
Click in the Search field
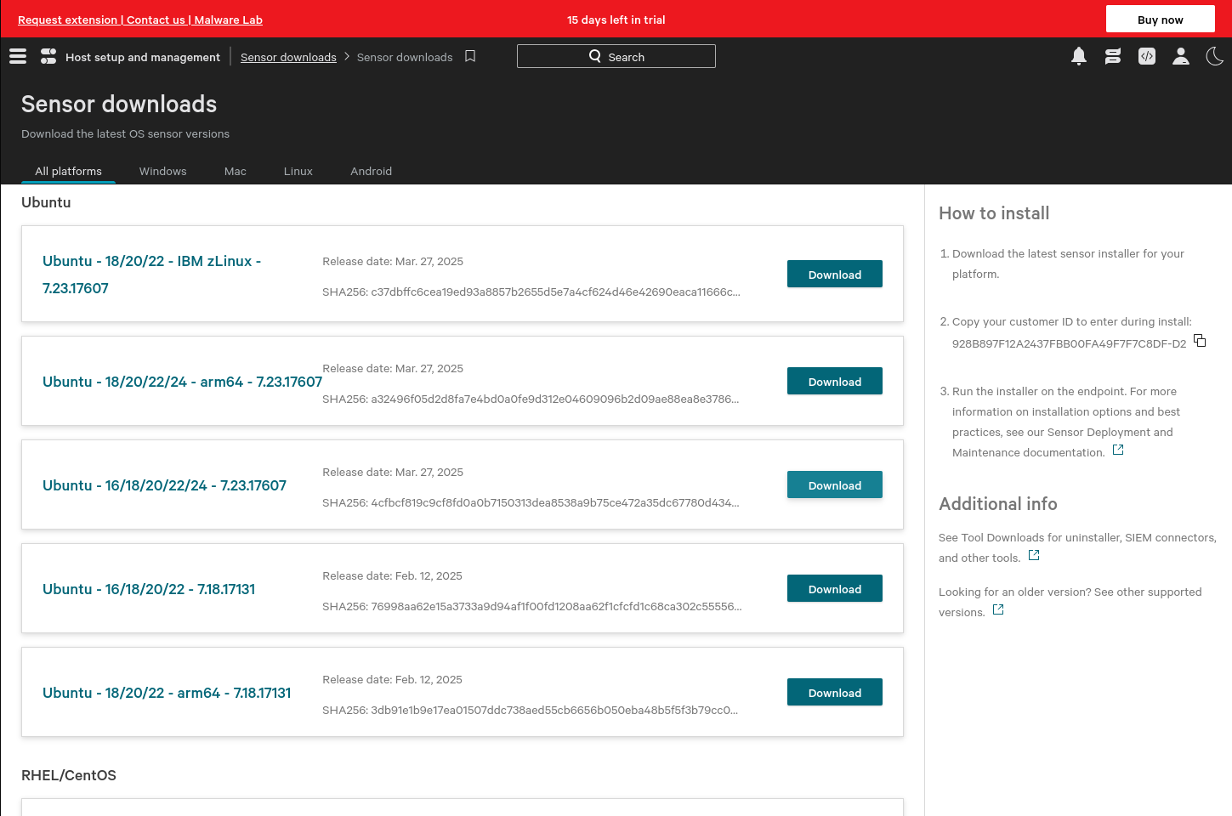click(616, 57)
